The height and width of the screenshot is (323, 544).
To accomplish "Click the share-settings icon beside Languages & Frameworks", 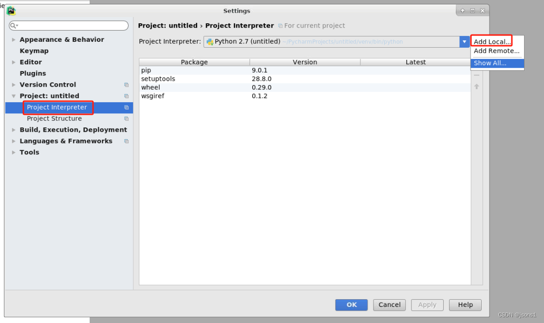I will click(x=127, y=141).
